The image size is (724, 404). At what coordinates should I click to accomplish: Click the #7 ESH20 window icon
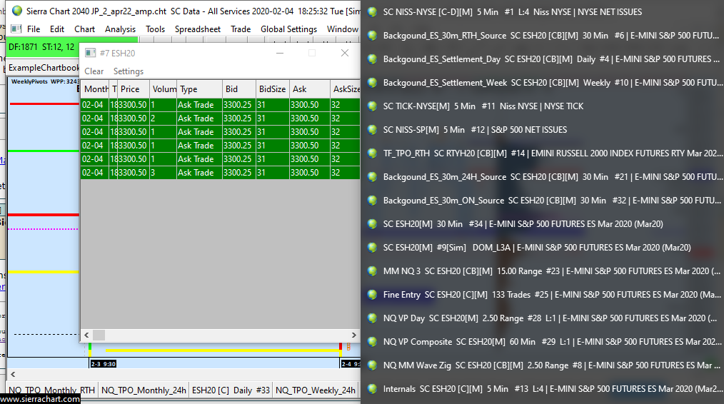tap(91, 53)
